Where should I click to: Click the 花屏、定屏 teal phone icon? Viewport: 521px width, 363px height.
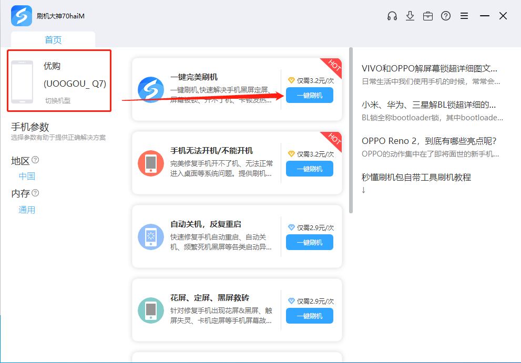pyautogui.click(x=151, y=310)
